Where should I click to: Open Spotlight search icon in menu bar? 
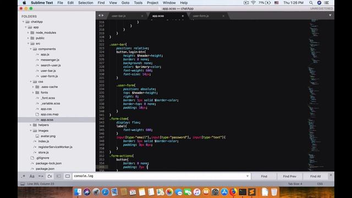point(311,3)
